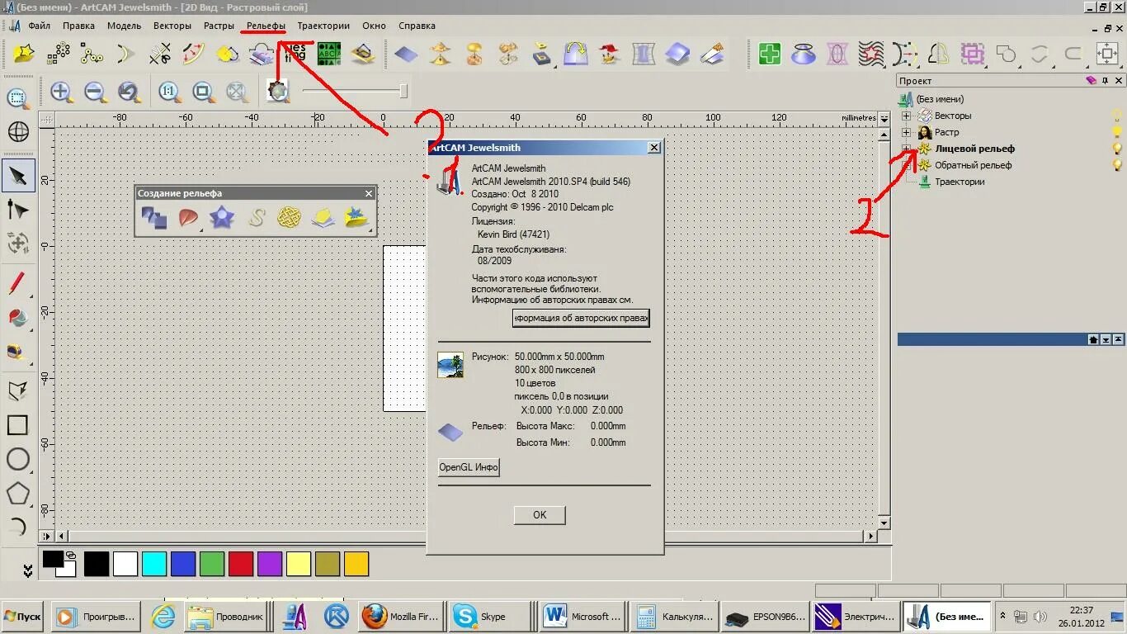Restore previous zoom view

pyautogui.click(x=128, y=91)
